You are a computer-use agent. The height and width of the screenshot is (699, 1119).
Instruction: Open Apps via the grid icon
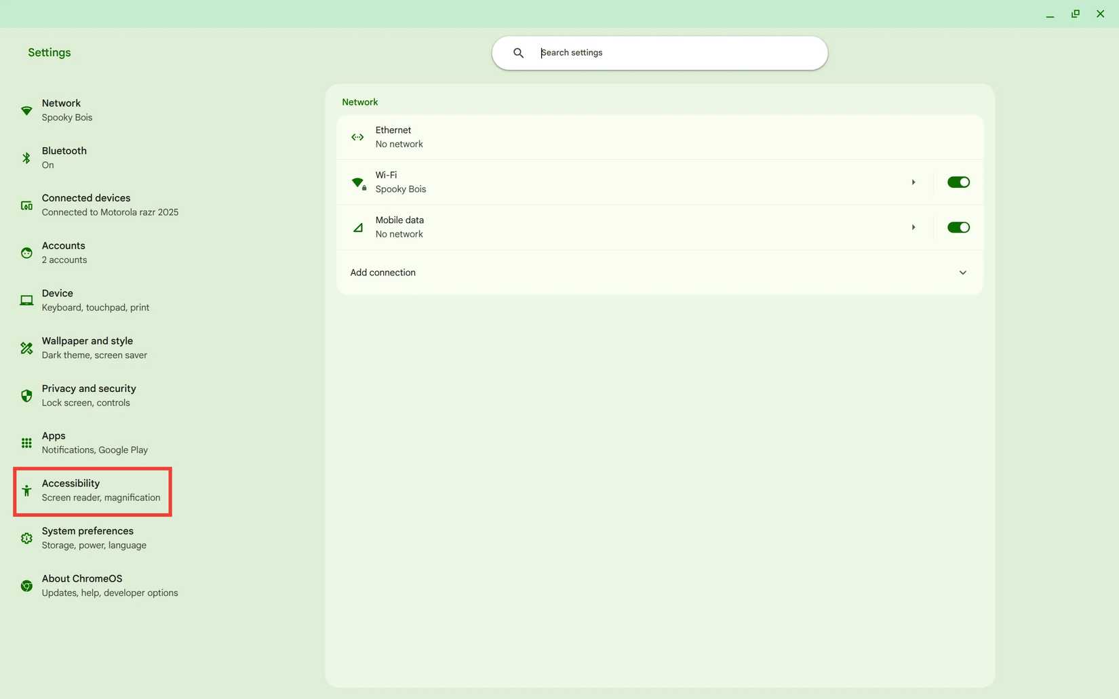[26, 443]
